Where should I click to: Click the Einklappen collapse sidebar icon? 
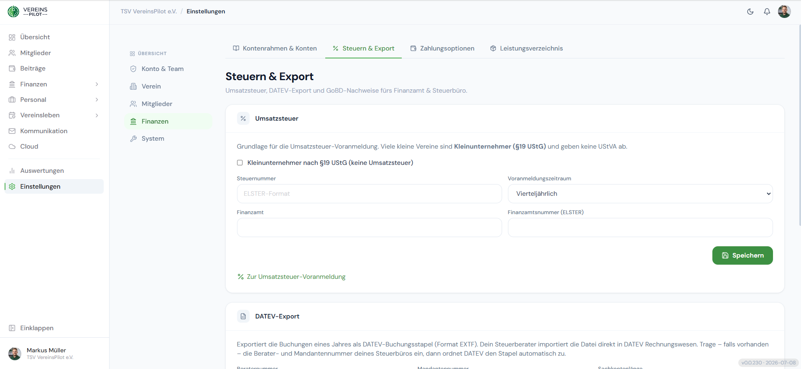(x=12, y=328)
